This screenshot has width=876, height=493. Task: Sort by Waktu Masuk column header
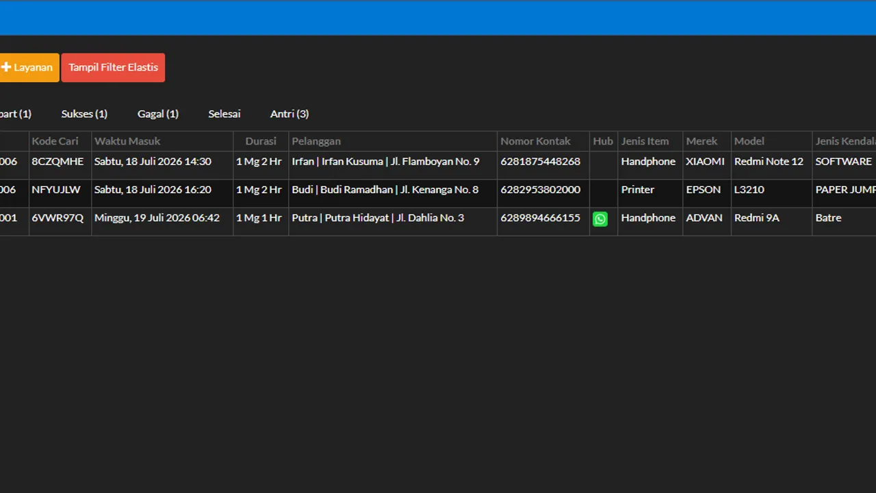pos(162,141)
